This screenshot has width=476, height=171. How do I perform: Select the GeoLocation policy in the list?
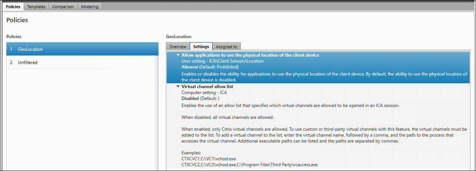(30, 49)
